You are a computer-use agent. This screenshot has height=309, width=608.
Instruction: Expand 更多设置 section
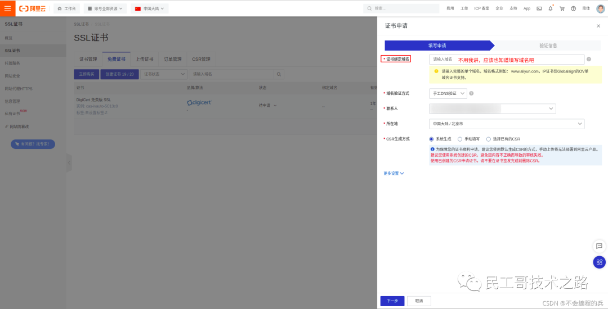[394, 174]
